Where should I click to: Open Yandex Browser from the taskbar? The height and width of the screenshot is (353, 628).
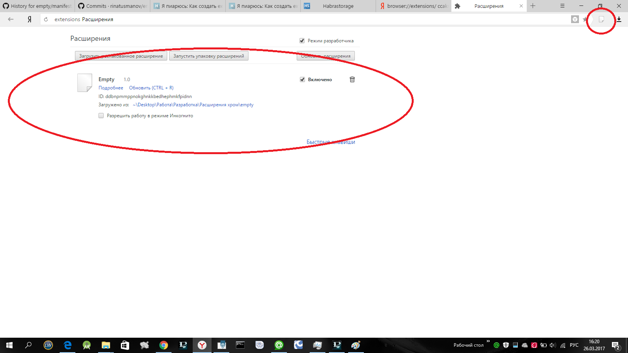[x=202, y=345]
